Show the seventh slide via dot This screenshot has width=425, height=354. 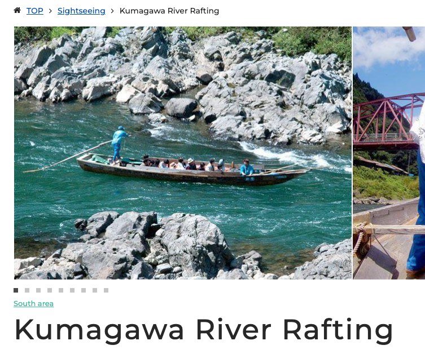click(x=84, y=290)
